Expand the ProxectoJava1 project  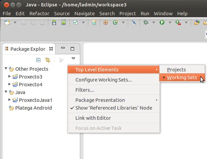(9, 99)
